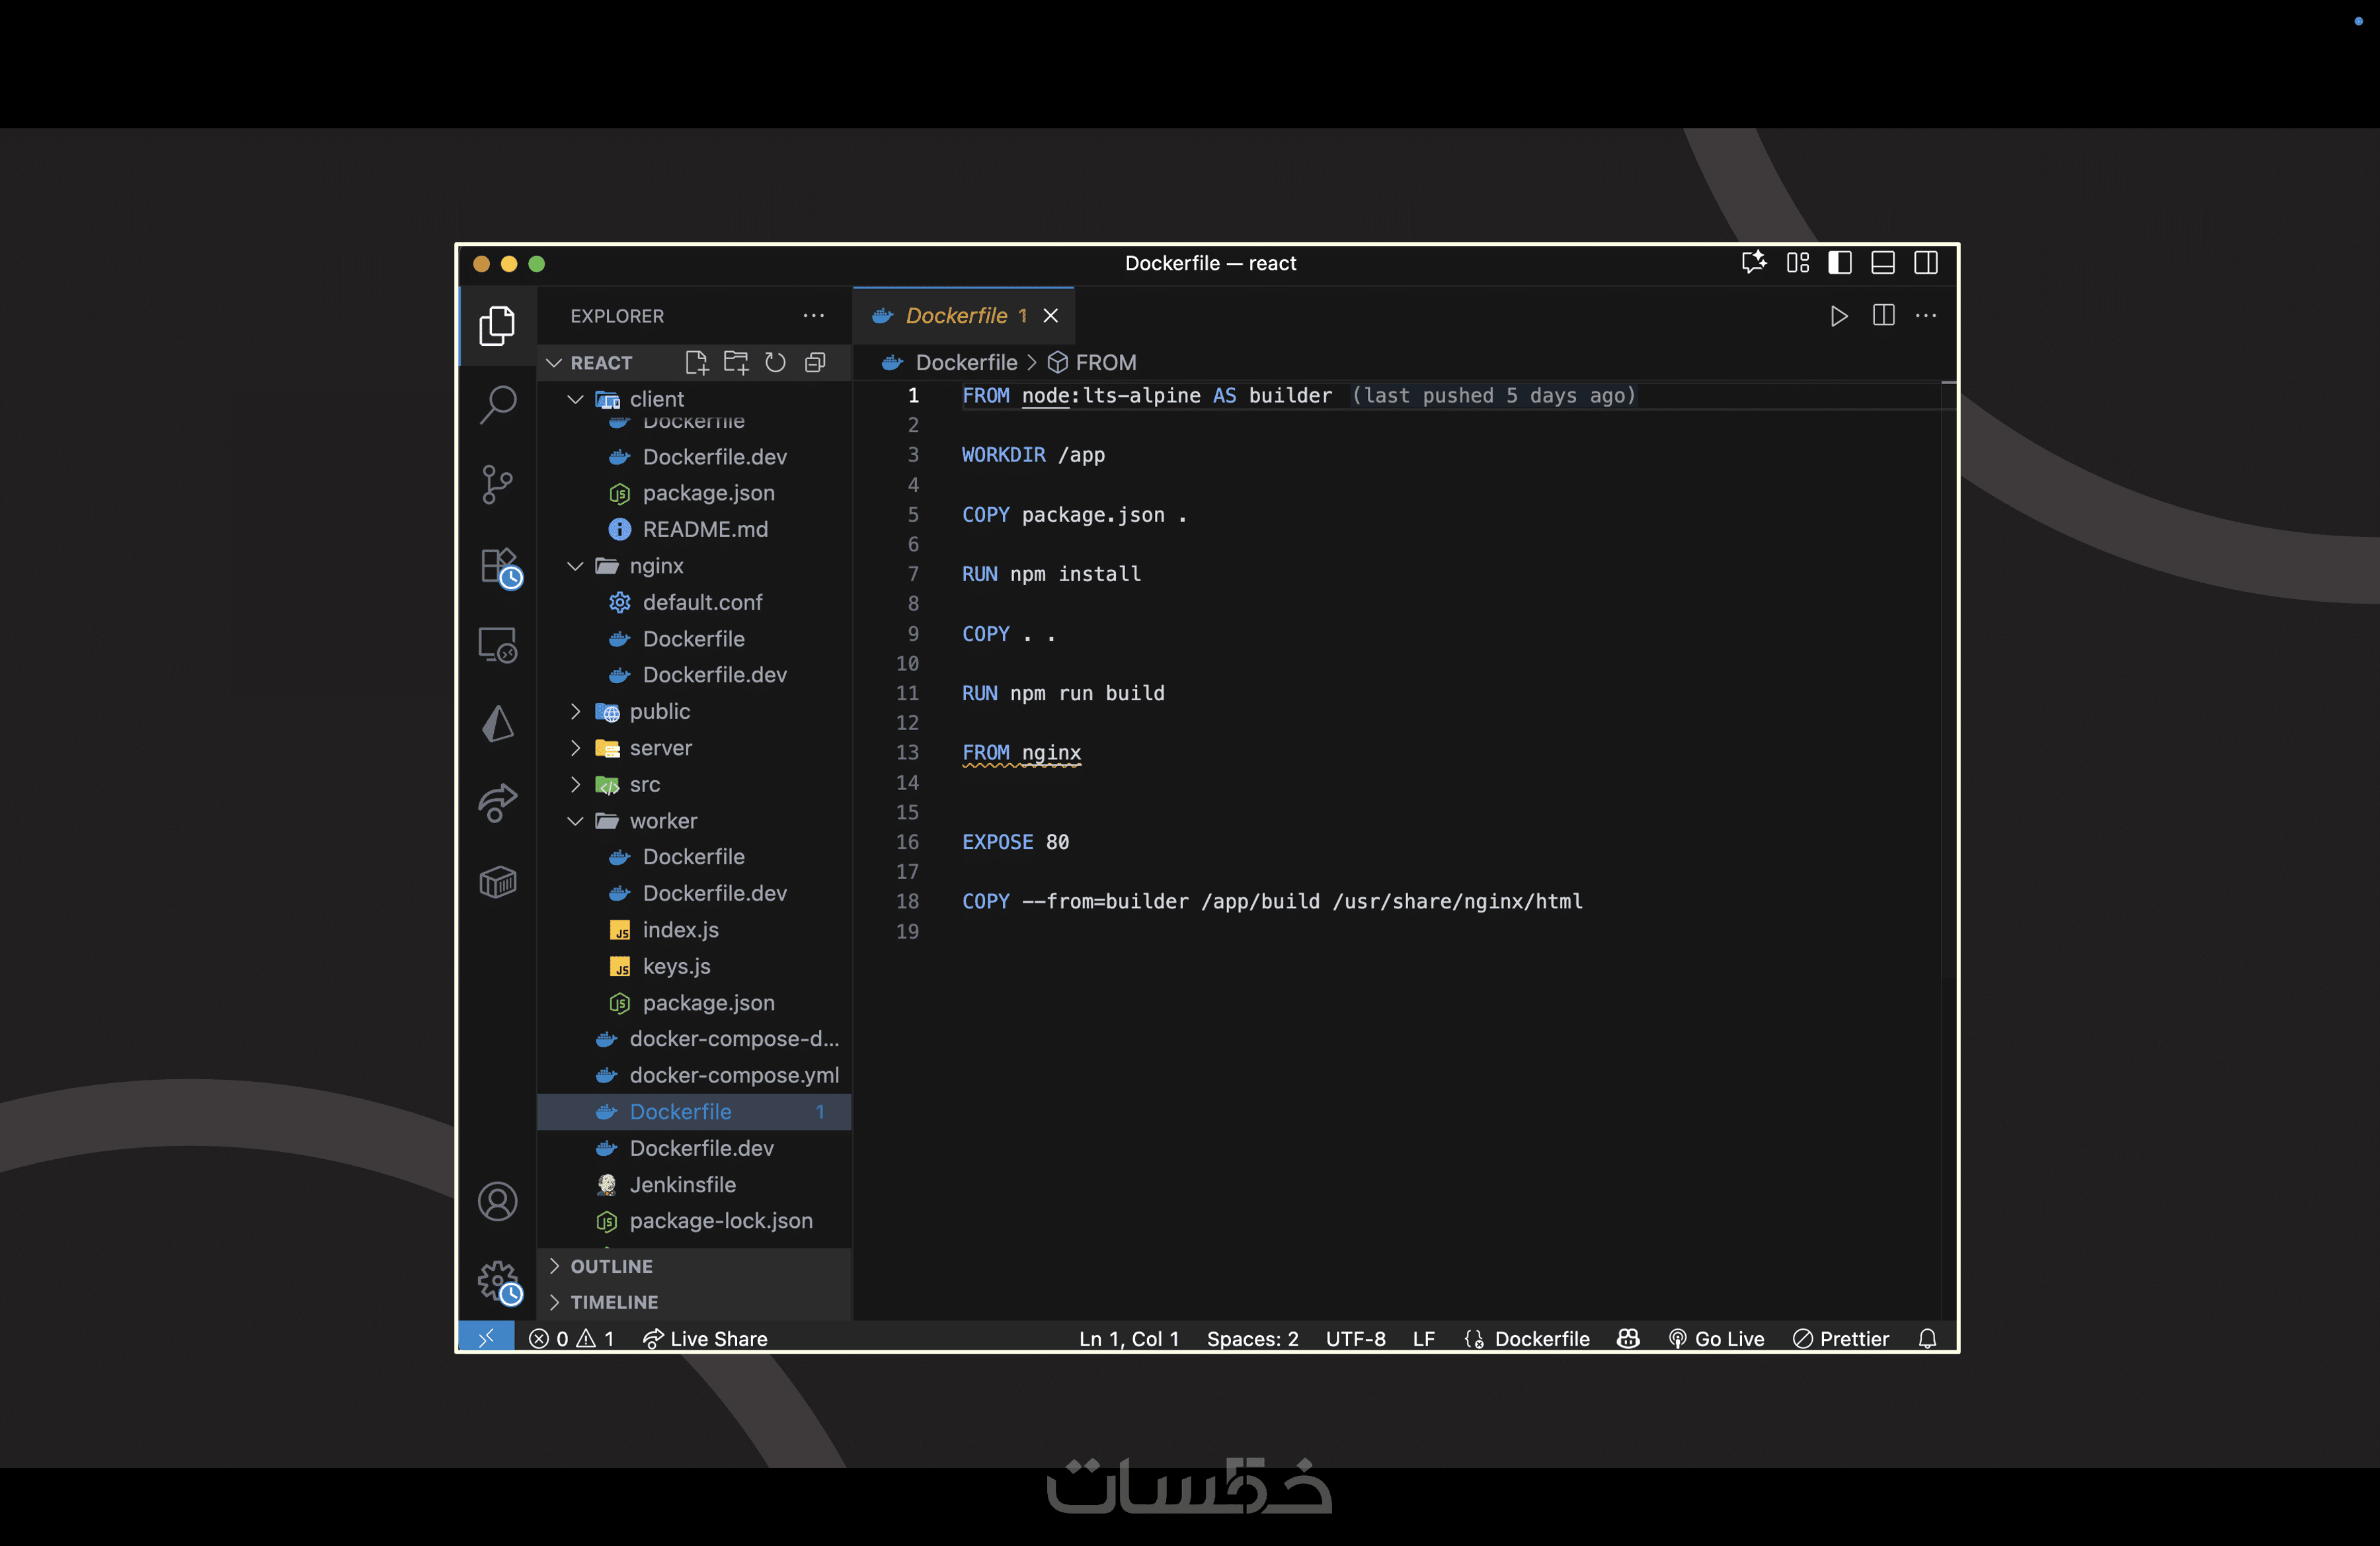This screenshot has height=1546, width=2380.
Task: Click Refresh Explorer icon
Action: (x=775, y=362)
